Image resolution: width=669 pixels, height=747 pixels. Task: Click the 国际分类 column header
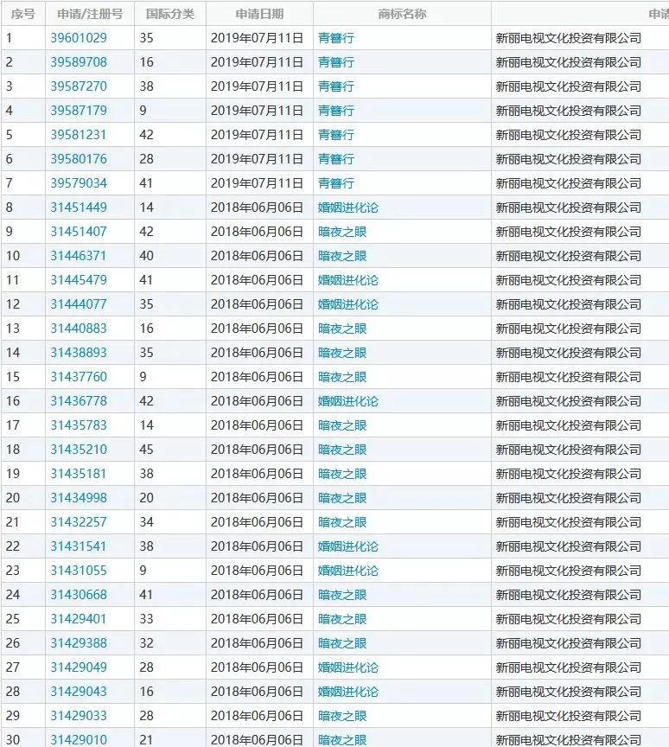(x=170, y=14)
